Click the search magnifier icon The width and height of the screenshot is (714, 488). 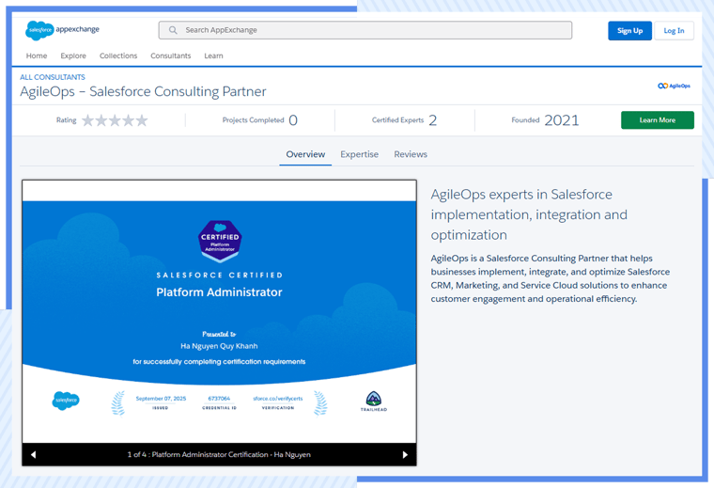click(x=173, y=30)
